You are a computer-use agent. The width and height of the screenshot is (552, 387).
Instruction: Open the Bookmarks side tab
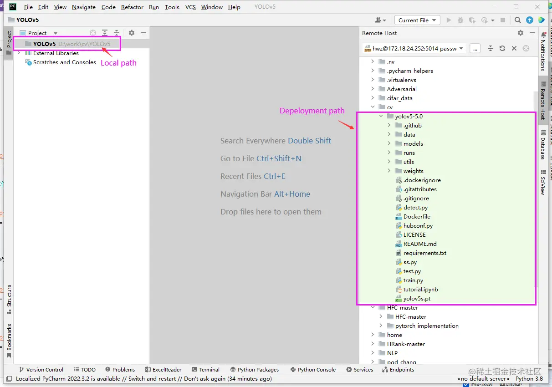(9, 341)
